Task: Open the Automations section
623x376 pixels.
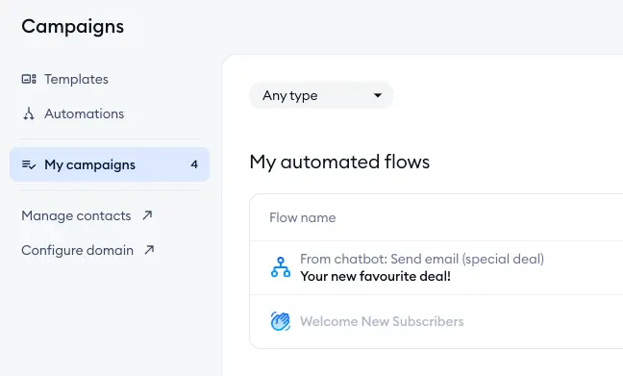Action: pos(85,113)
